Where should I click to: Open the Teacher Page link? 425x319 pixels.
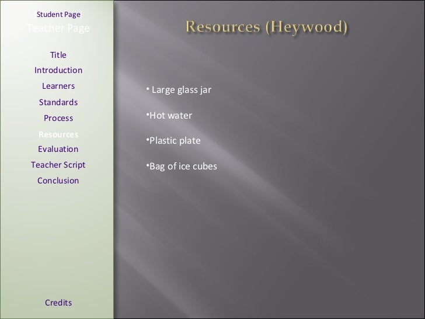(x=58, y=28)
